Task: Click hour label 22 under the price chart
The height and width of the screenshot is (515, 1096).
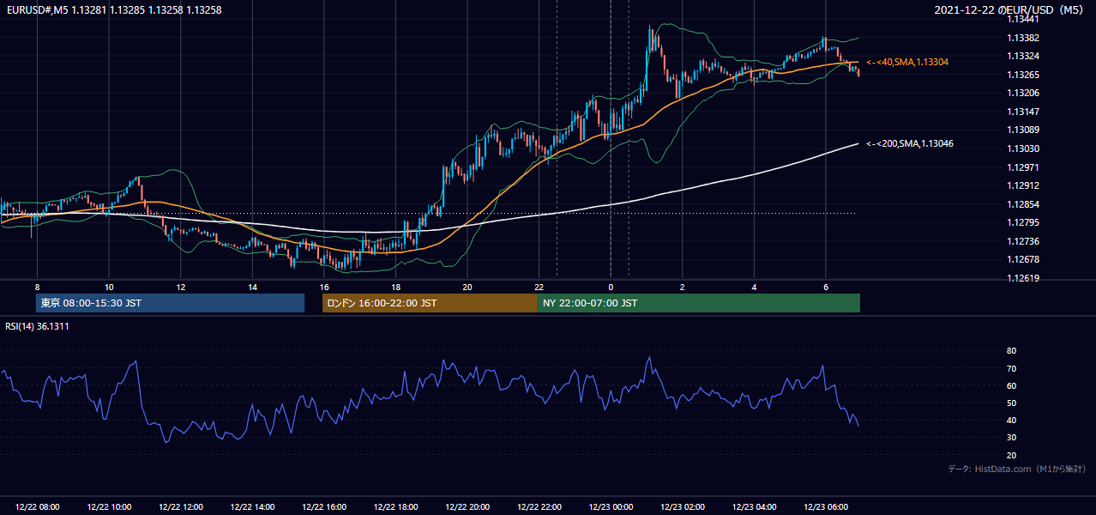Action: point(539,287)
